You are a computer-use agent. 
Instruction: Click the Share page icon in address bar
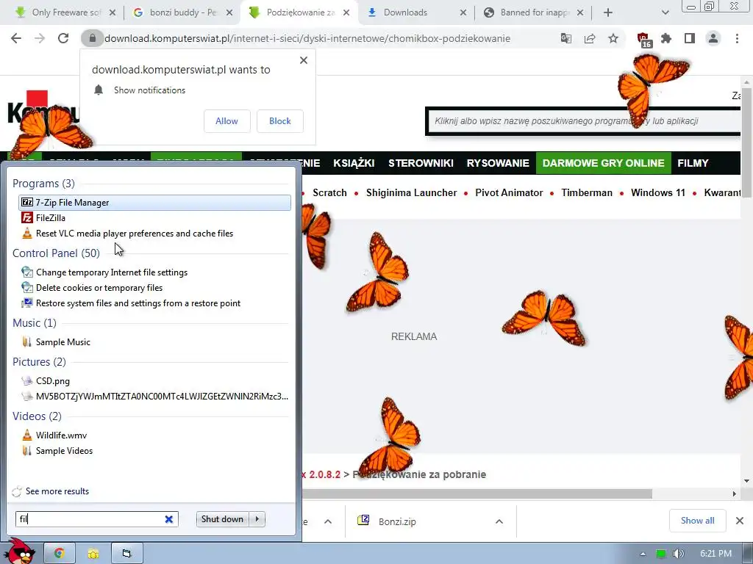pos(590,38)
